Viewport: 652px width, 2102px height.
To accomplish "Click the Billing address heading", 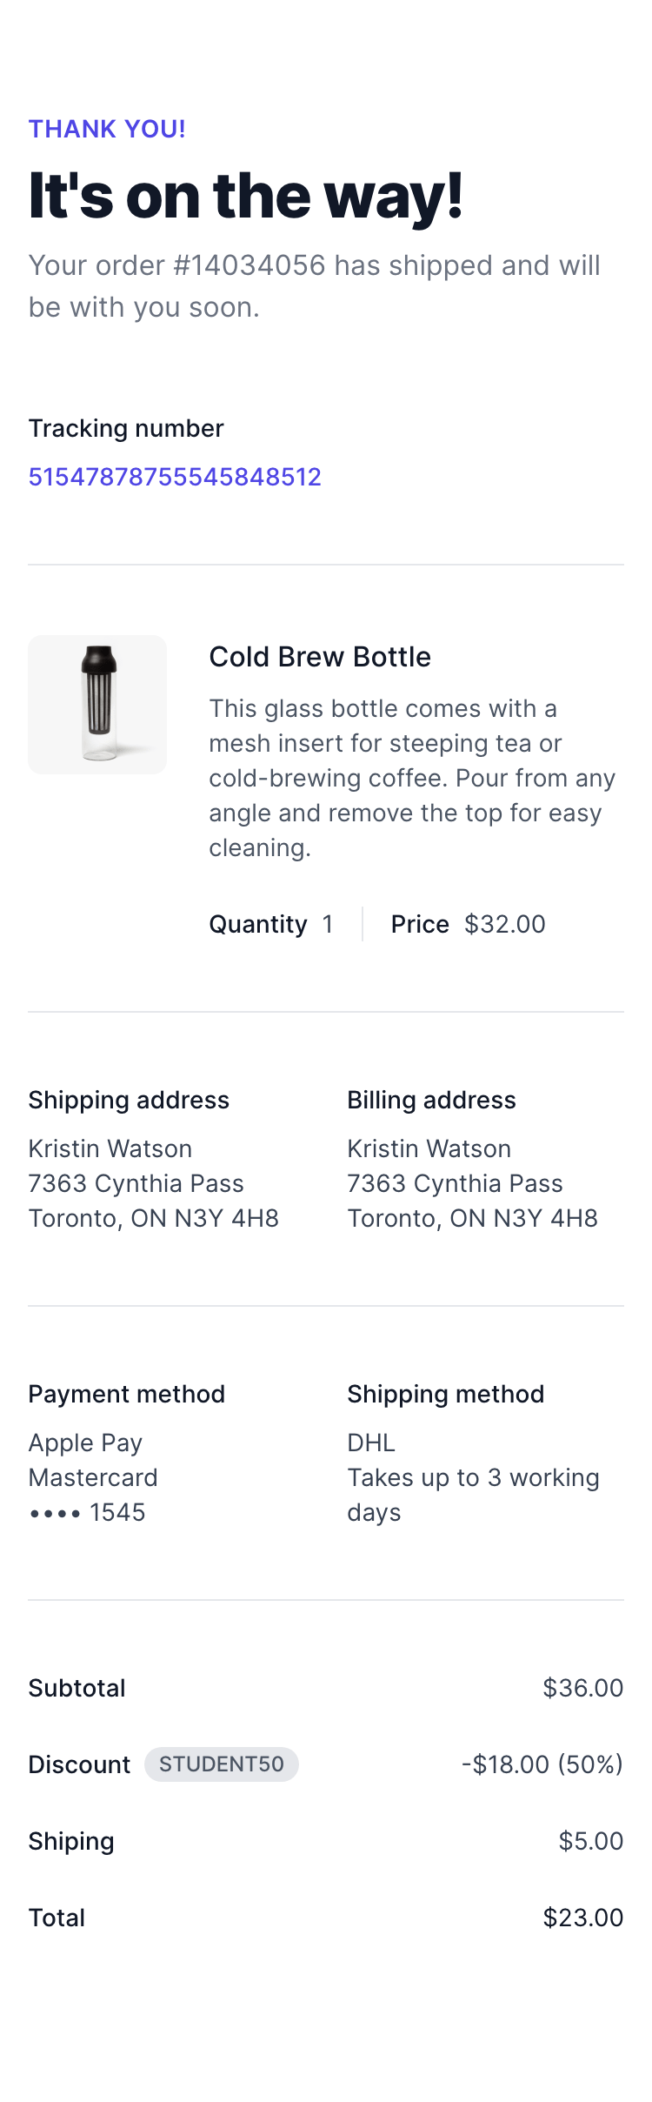I will pyautogui.click(x=431, y=1100).
